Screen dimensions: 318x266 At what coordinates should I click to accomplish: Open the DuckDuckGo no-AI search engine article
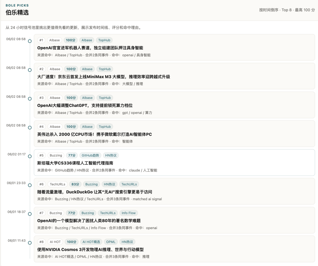(95, 192)
